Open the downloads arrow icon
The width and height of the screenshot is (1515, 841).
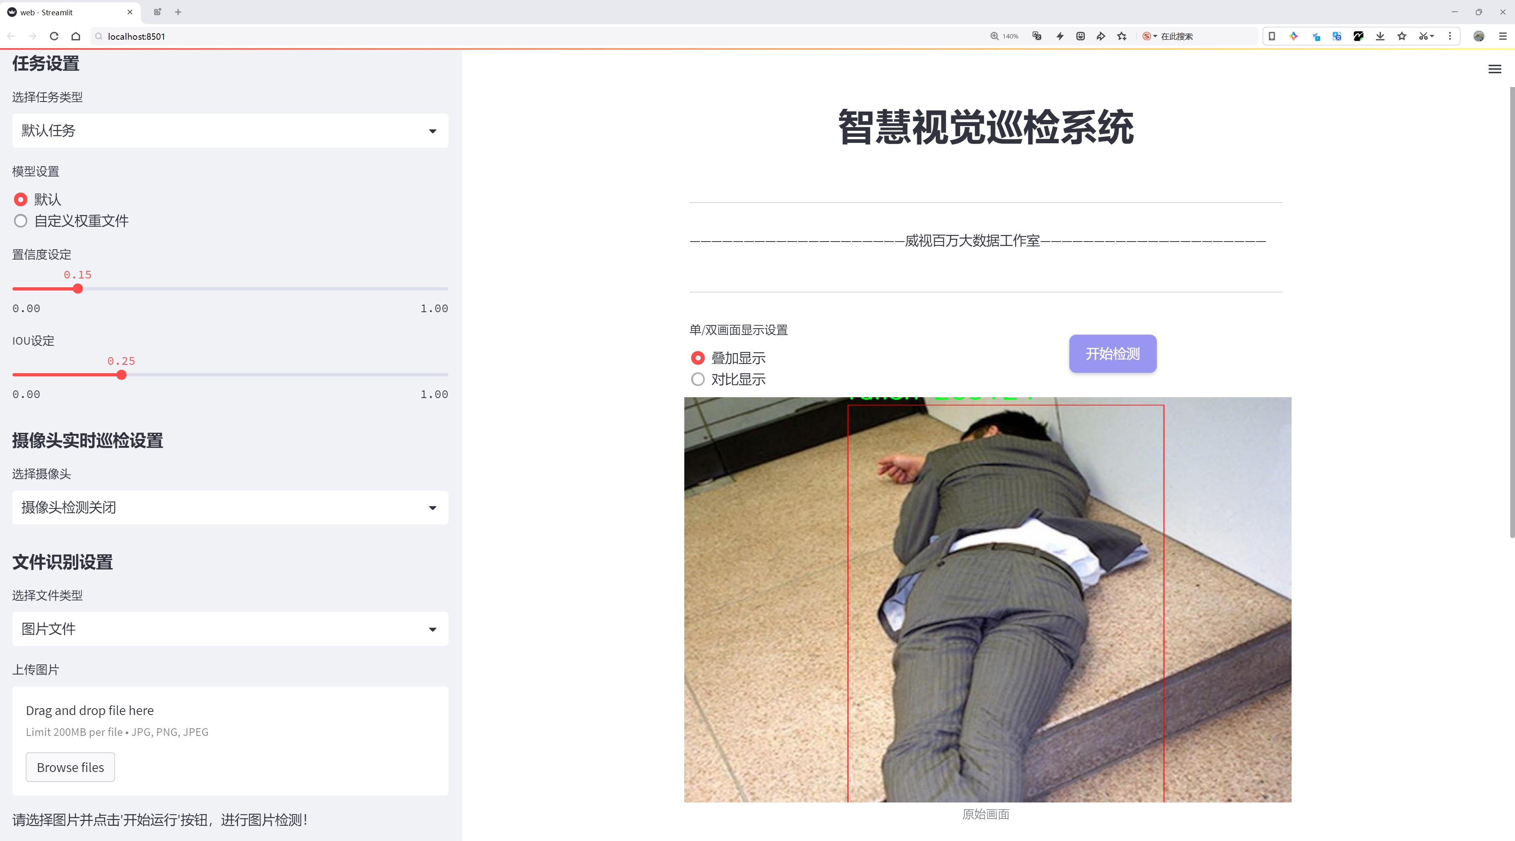[1380, 37]
